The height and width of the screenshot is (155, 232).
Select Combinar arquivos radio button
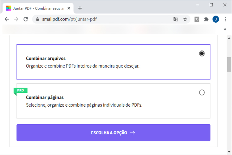[x=202, y=53]
